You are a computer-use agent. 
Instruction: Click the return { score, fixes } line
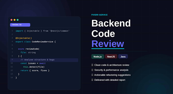(35, 70)
